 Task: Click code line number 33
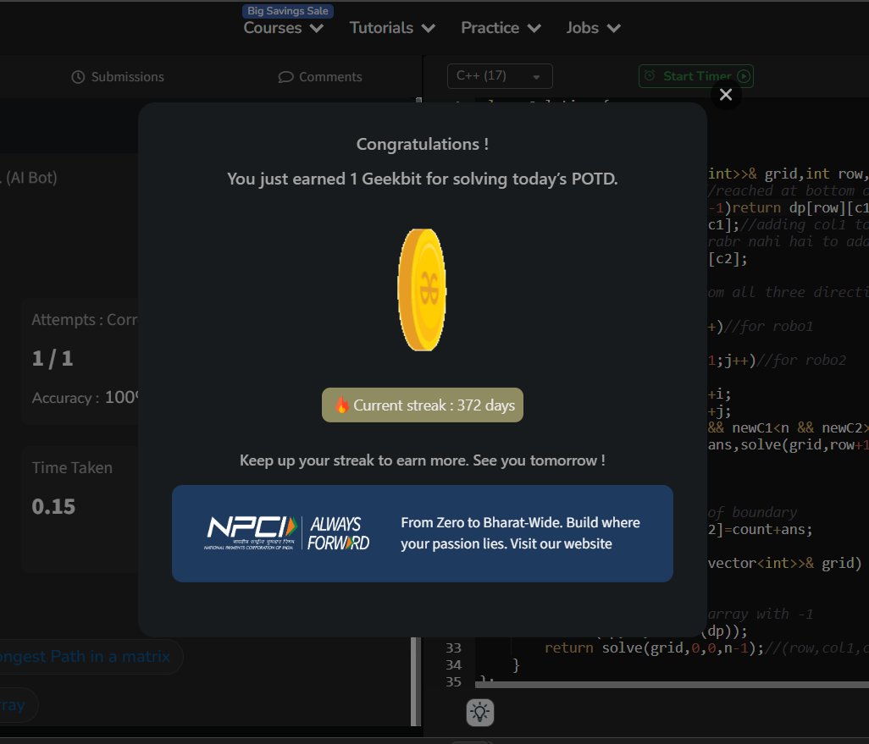coord(453,648)
